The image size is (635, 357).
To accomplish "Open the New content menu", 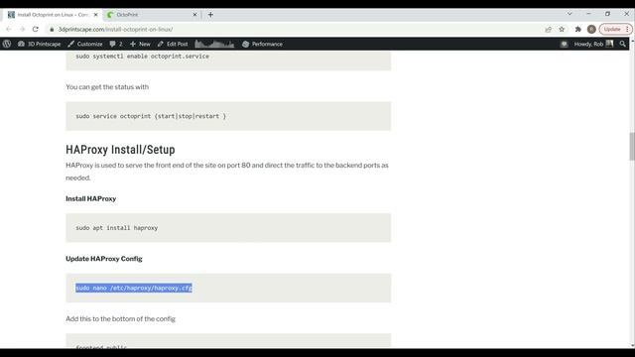I will 140,44.
